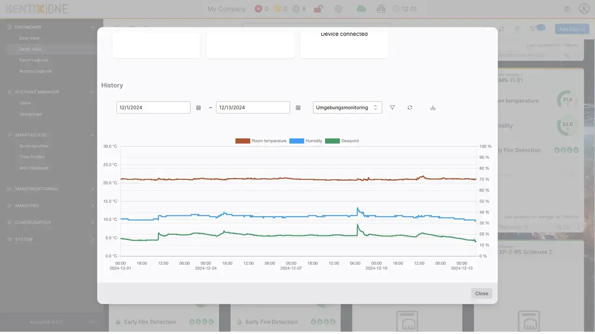The height and width of the screenshot is (334, 595).
Task: Open the user profile icon
Action: click(x=584, y=9)
